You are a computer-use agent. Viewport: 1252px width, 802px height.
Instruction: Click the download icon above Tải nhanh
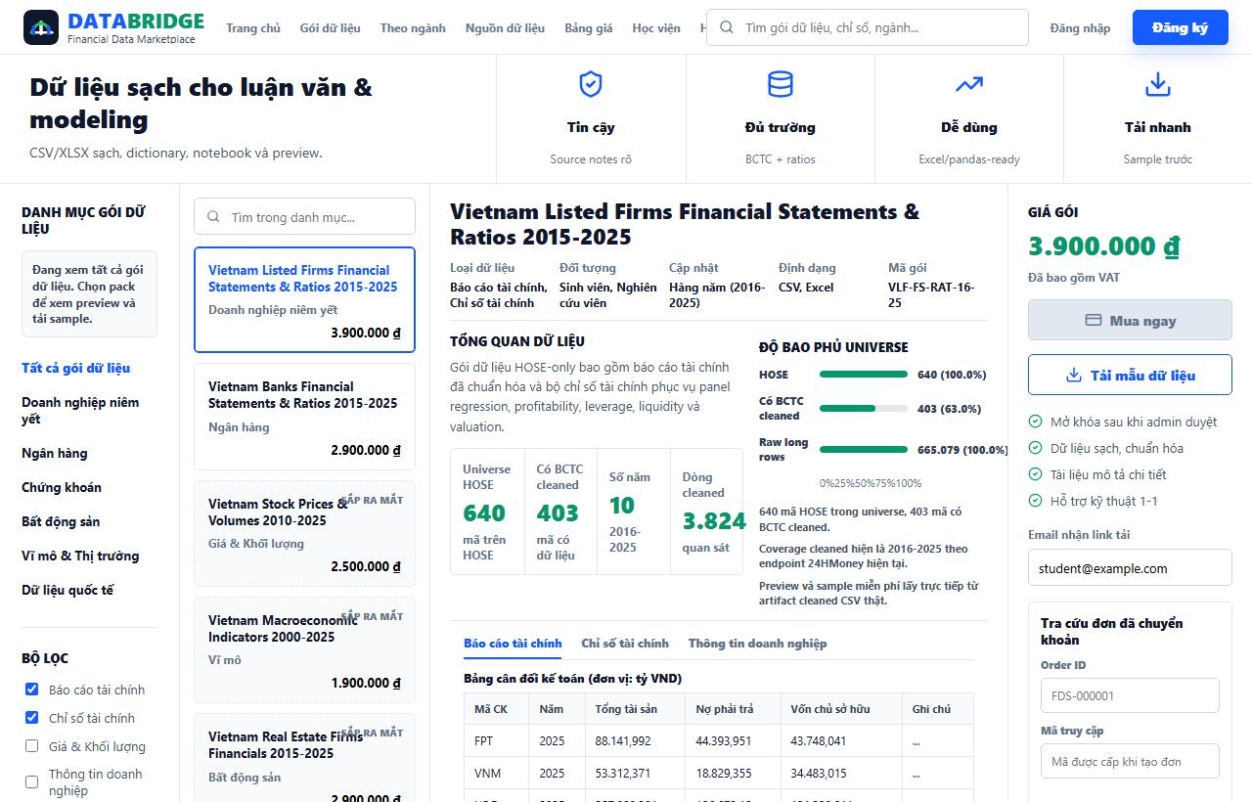[1158, 84]
